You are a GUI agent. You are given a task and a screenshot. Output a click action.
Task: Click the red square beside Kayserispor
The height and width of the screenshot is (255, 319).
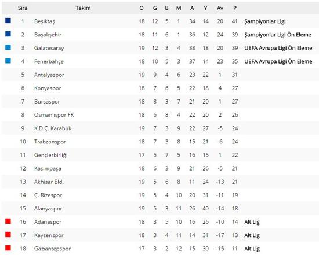point(8,235)
